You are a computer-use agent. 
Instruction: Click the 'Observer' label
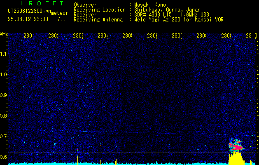(x=85, y=5)
